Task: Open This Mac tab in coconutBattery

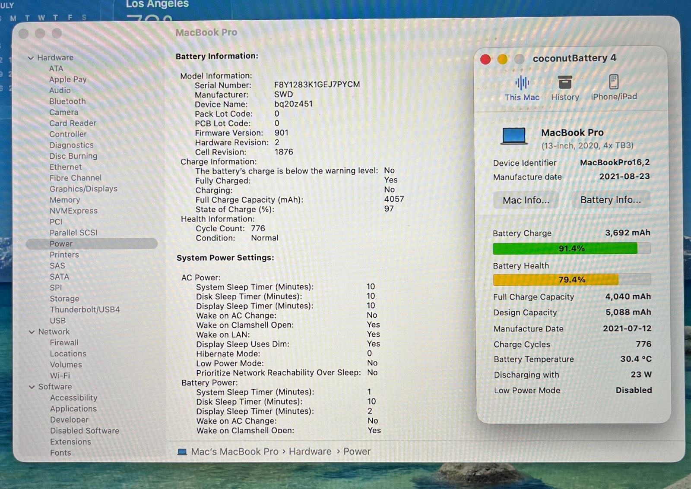Action: pyautogui.click(x=522, y=88)
